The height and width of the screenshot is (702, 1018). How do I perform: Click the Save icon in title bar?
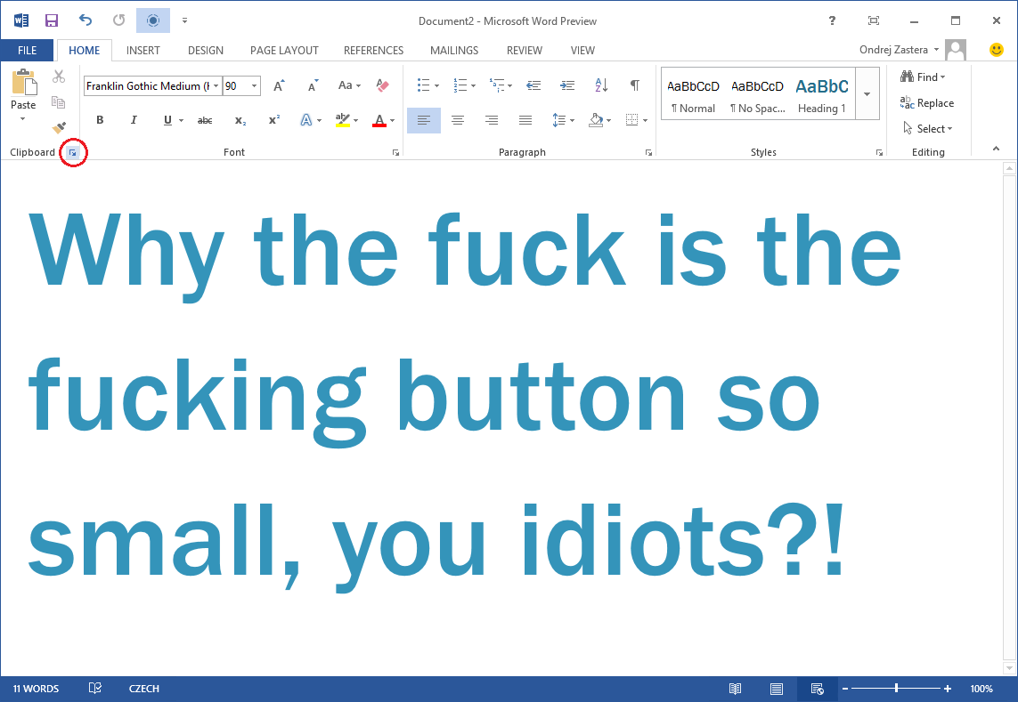[x=52, y=20]
